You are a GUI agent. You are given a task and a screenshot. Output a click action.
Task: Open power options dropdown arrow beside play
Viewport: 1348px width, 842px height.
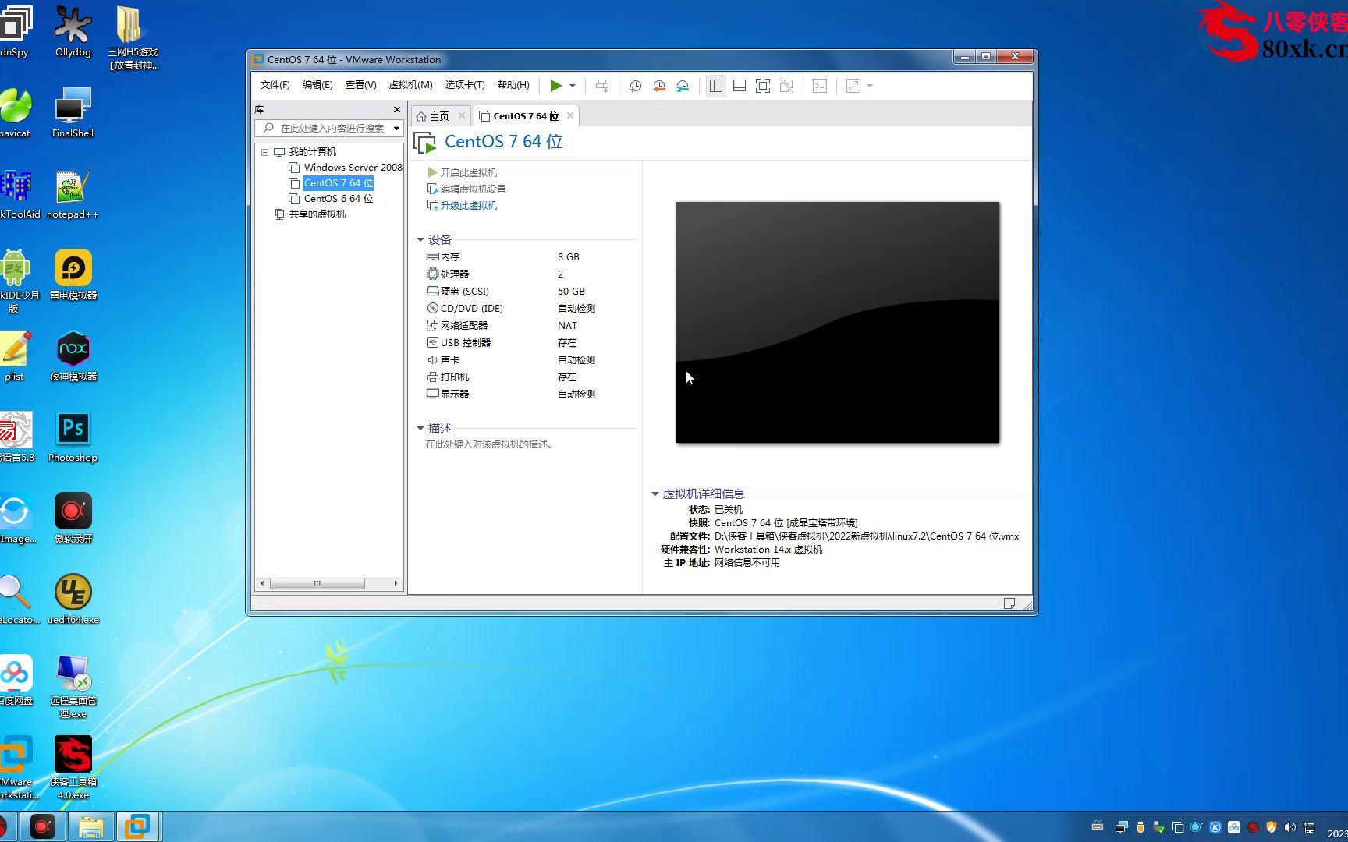click(x=573, y=86)
